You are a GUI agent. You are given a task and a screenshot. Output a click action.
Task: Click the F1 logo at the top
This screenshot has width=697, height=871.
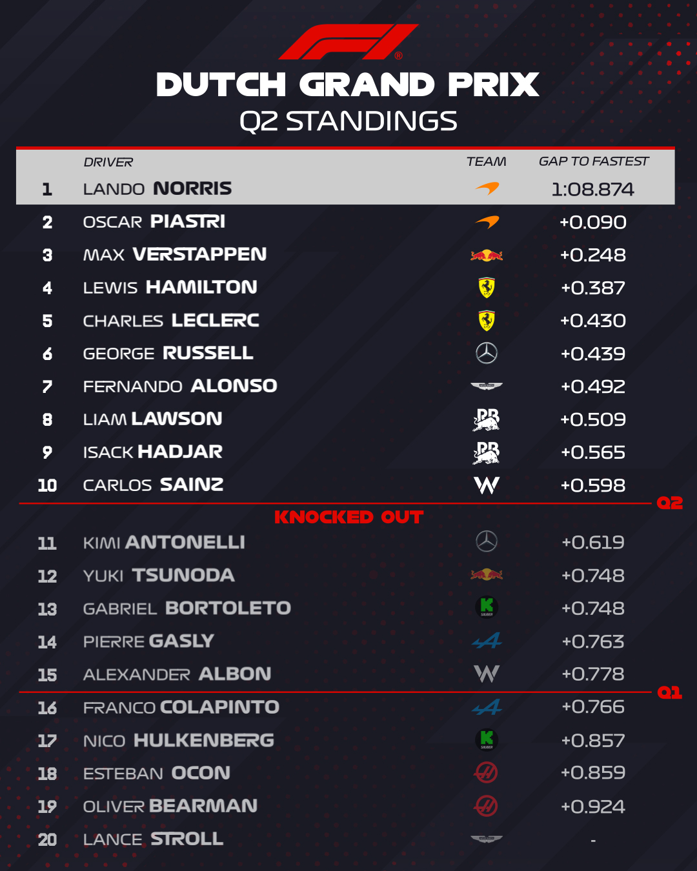coord(348,42)
